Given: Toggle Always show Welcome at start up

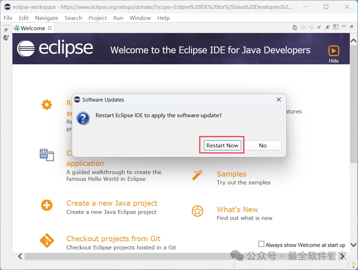Looking at the screenshot, I should 261,244.
